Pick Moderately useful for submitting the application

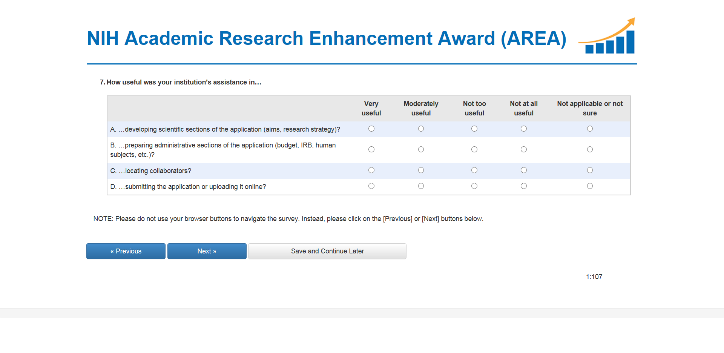[421, 186]
